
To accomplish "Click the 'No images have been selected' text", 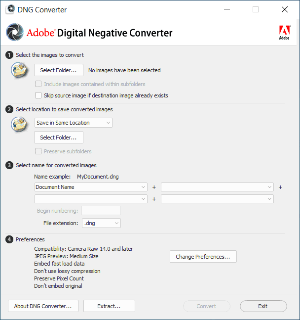I will tap(124, 70).
